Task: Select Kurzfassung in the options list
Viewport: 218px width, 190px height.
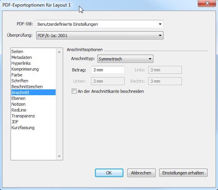Action: click(33, 127)
